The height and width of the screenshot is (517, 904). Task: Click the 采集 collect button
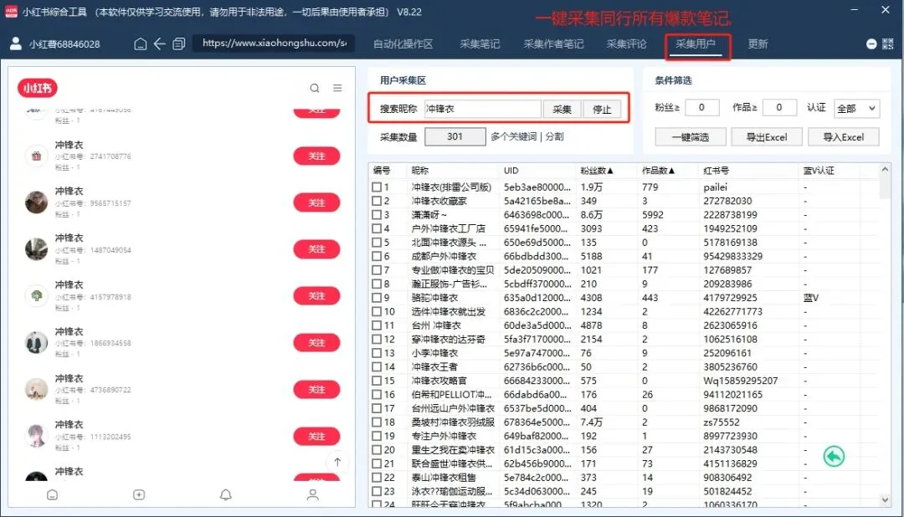(561, 110)
